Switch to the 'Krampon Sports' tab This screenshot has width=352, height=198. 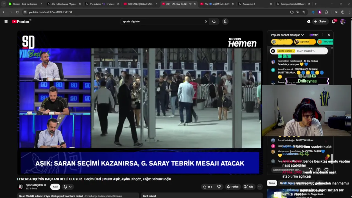click(x=293, y=4)
